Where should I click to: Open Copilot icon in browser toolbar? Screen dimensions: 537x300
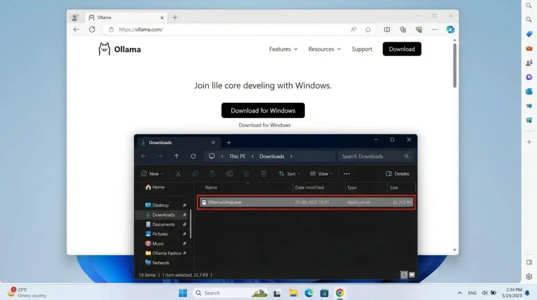coord(450,29)
